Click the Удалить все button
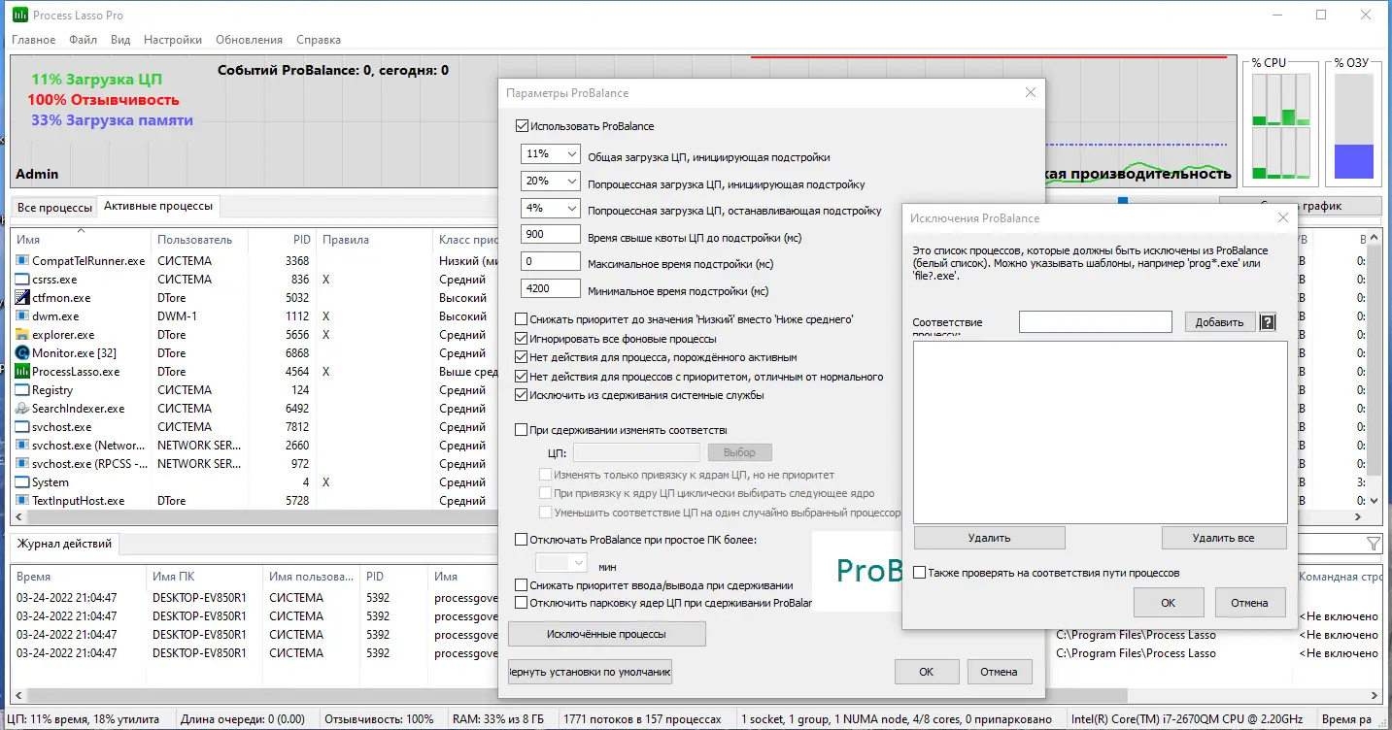 coord(1224,538)
